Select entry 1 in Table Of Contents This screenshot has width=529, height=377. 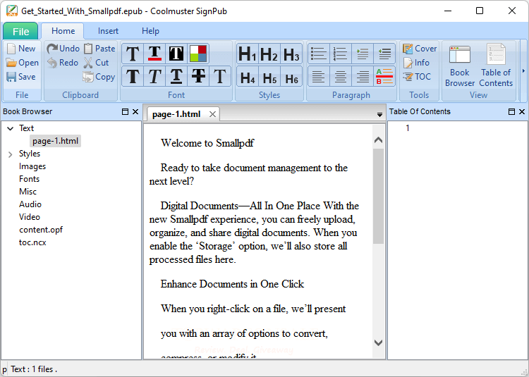pos(408,128)
